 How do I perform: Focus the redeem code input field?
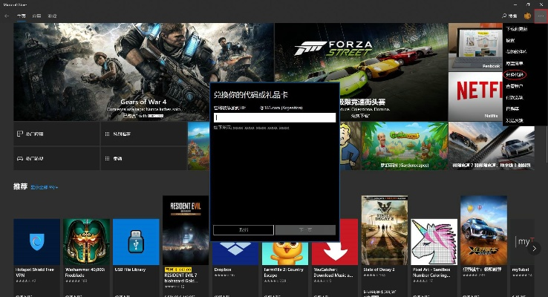275,117
